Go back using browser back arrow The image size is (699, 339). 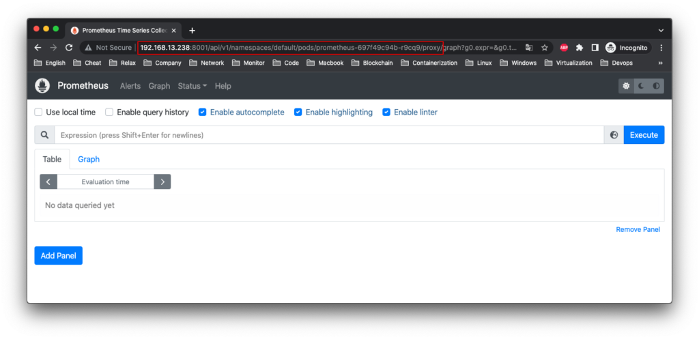pos(38,48)
